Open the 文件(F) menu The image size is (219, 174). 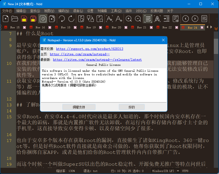coord(7,11)
